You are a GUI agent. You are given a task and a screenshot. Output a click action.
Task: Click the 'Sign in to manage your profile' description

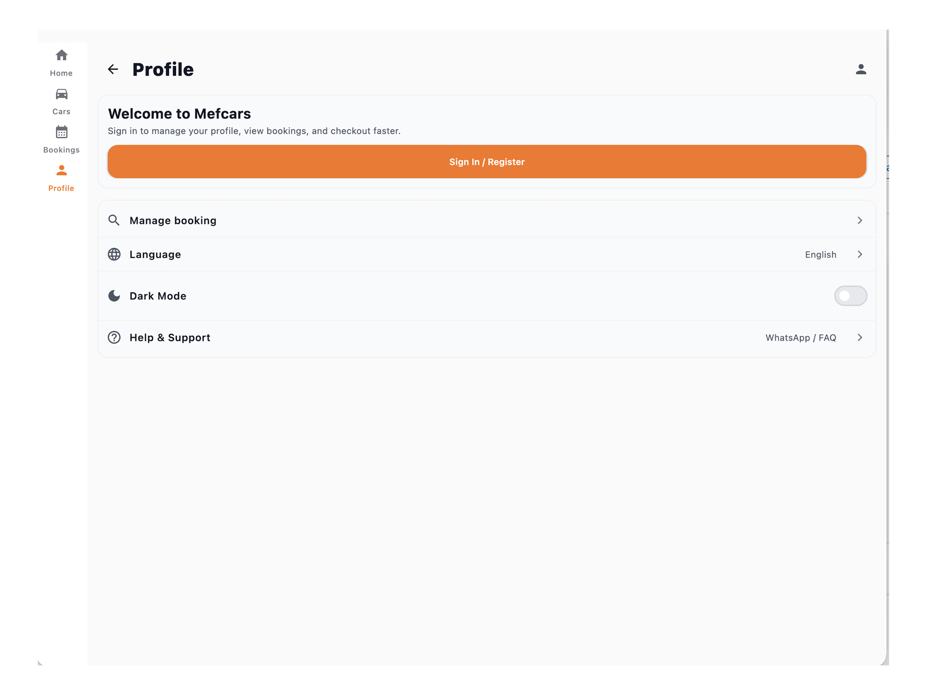254,131
